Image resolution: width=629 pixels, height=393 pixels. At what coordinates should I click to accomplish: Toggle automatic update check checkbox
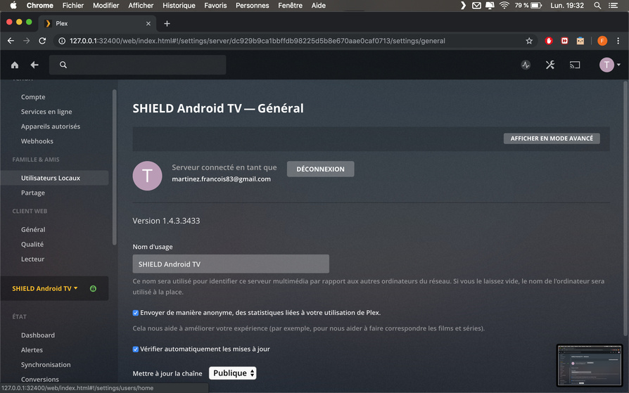tap(136, 349)
